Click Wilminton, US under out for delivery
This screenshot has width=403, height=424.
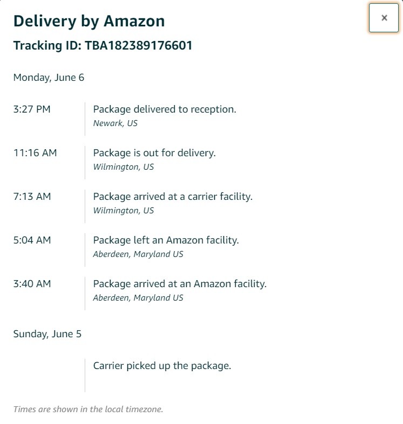click(124, 167)
